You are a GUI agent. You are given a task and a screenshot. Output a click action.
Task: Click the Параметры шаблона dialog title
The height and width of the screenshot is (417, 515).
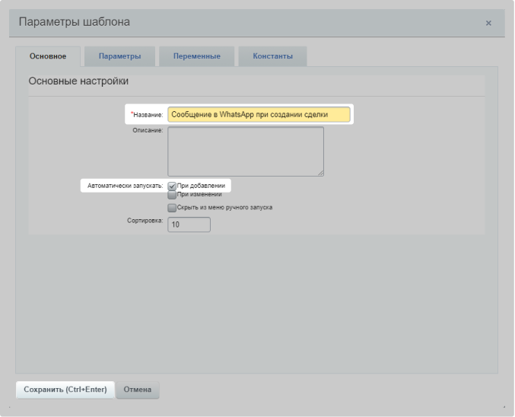[74, 22]
